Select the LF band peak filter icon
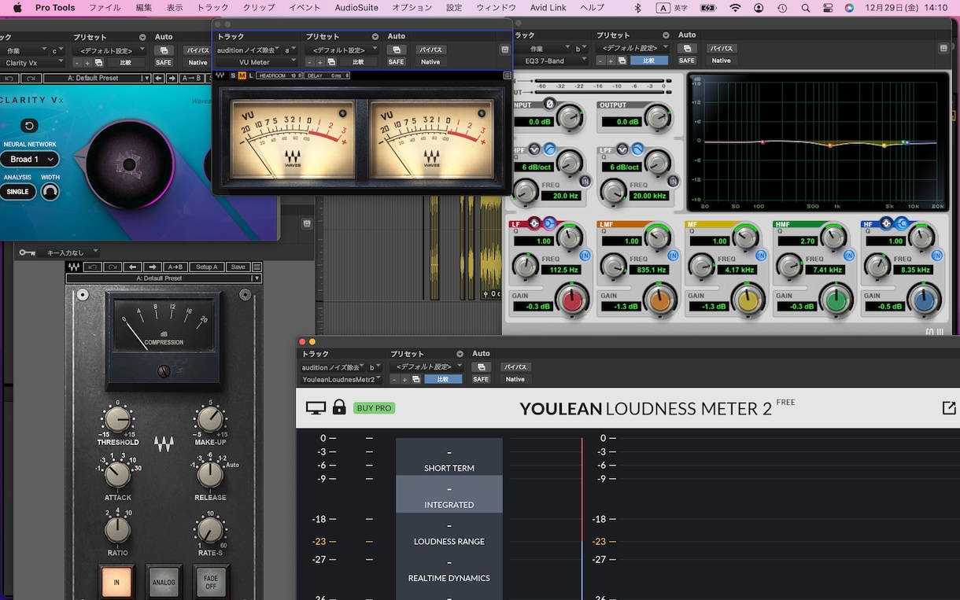This screenshot has width=960, height=600. click(535, 223)
